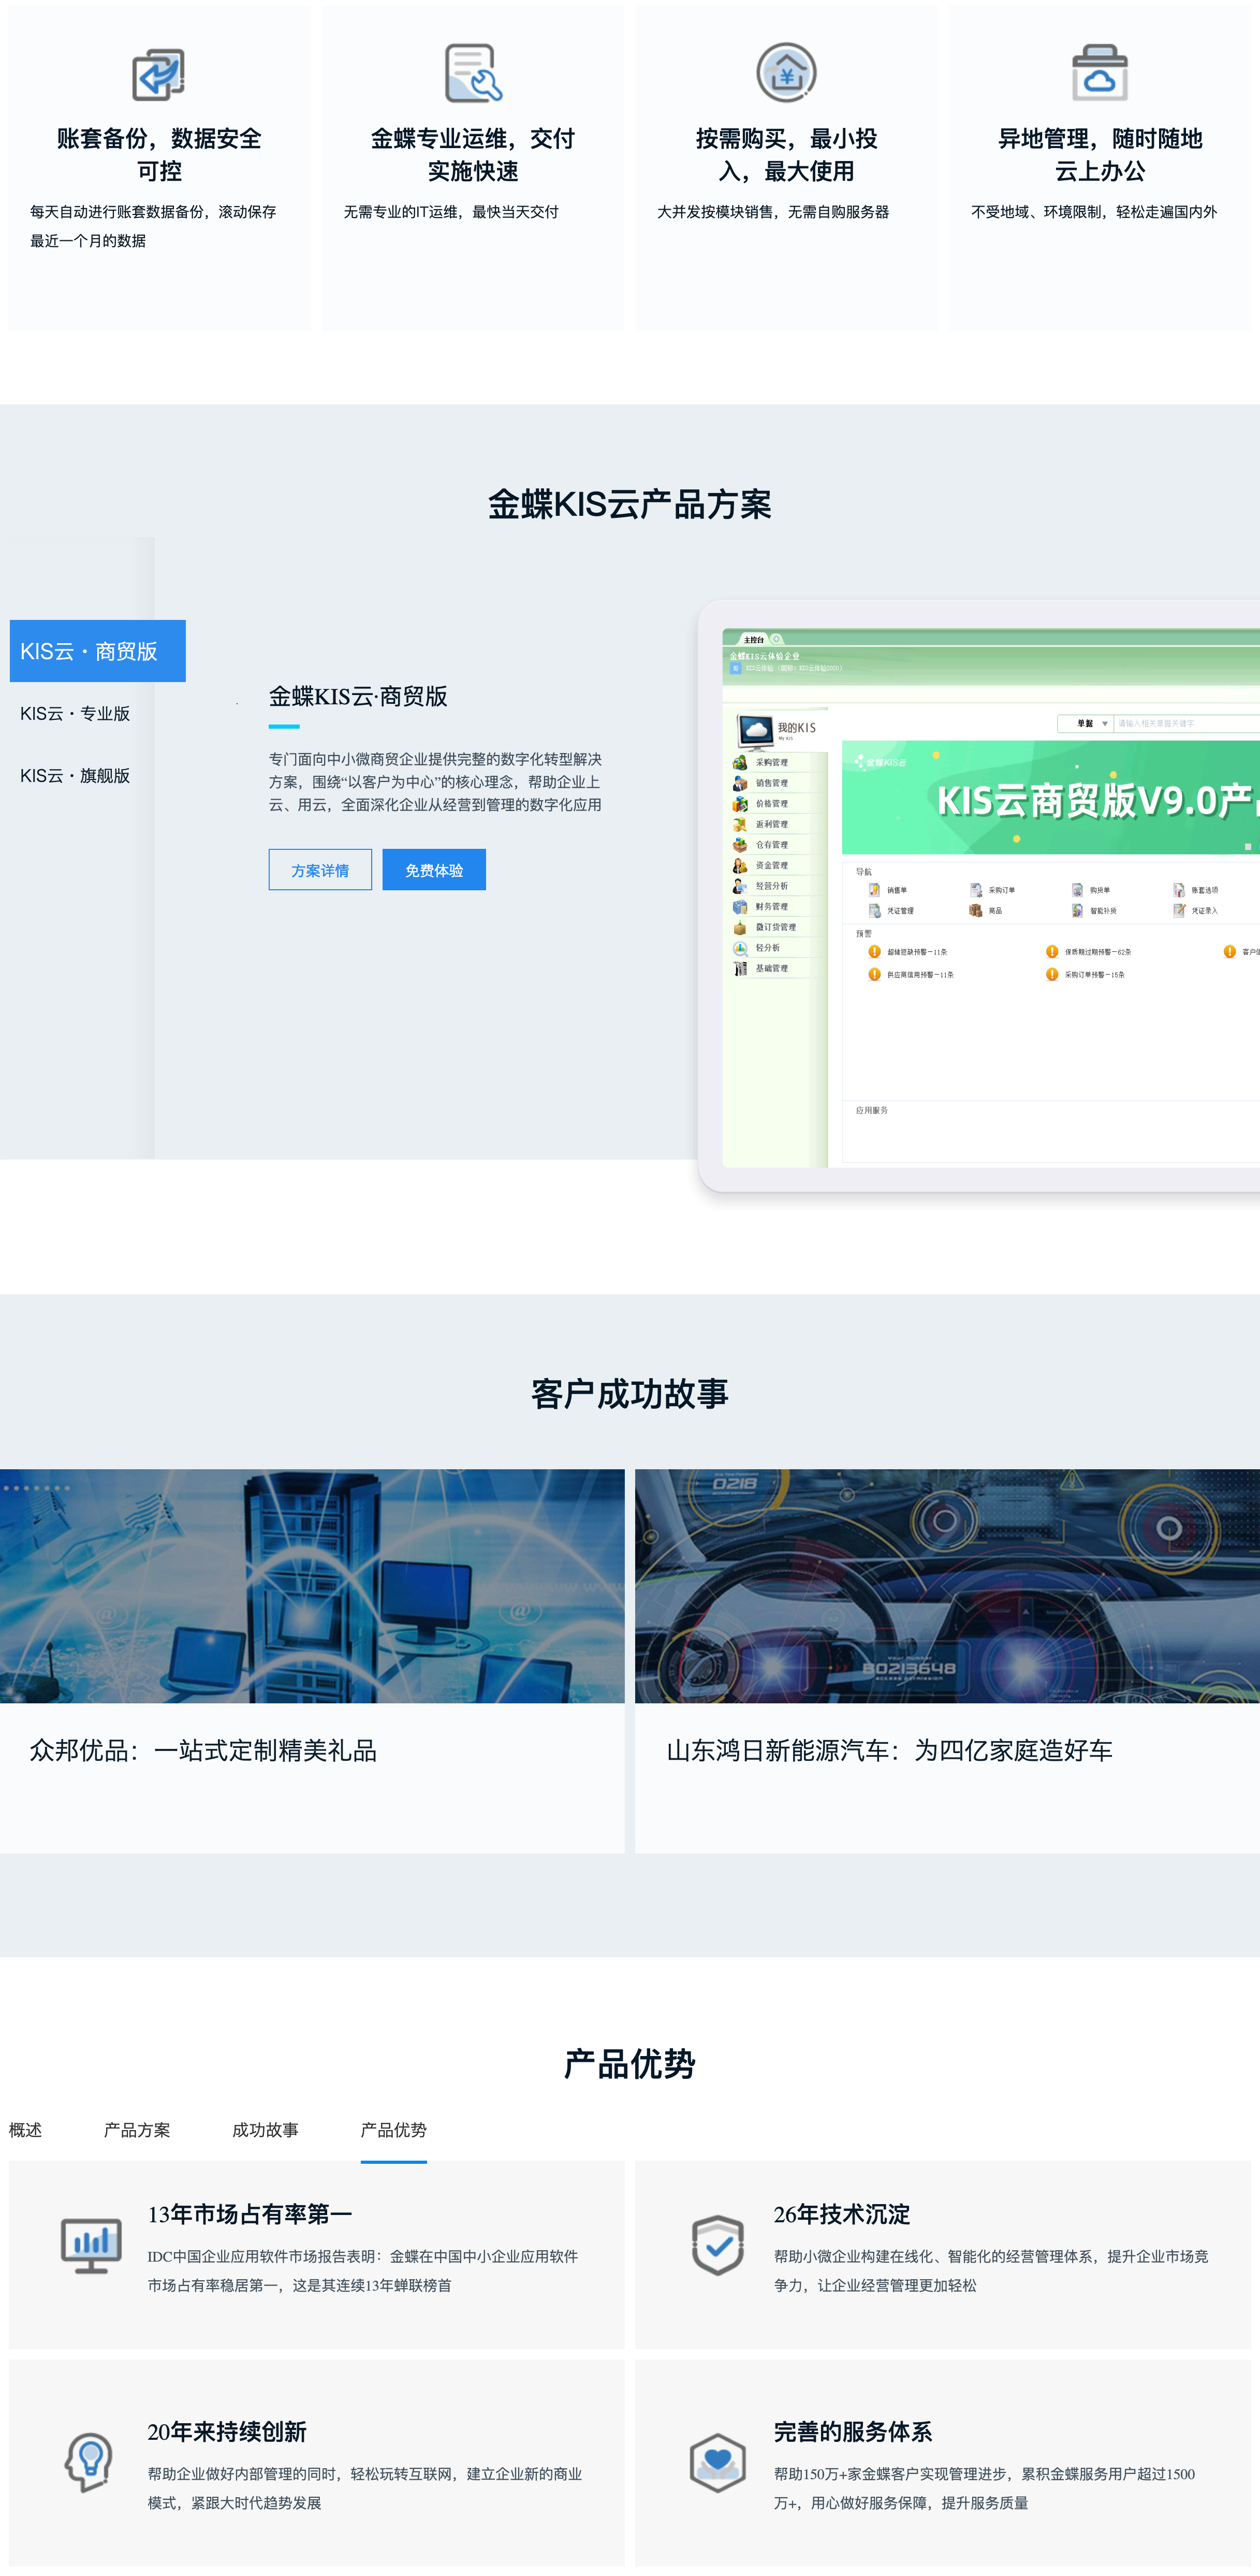Open the 众邦优品：一站式定制精美礼品 story title
1260x2576 pixels.
pyautogui.click(x=203, y=1750)
